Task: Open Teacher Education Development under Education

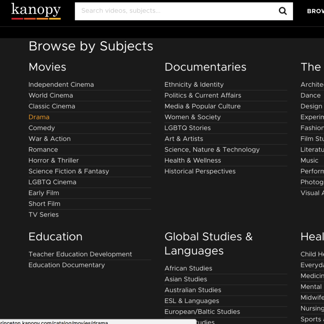Action: click(80, 254)
